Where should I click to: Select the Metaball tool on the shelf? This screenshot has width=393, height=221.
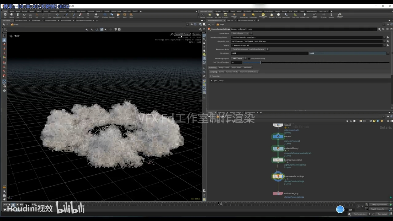tap(111, 15)
